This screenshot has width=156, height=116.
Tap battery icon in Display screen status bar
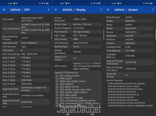pyautogui.click(x=100, y=3)
